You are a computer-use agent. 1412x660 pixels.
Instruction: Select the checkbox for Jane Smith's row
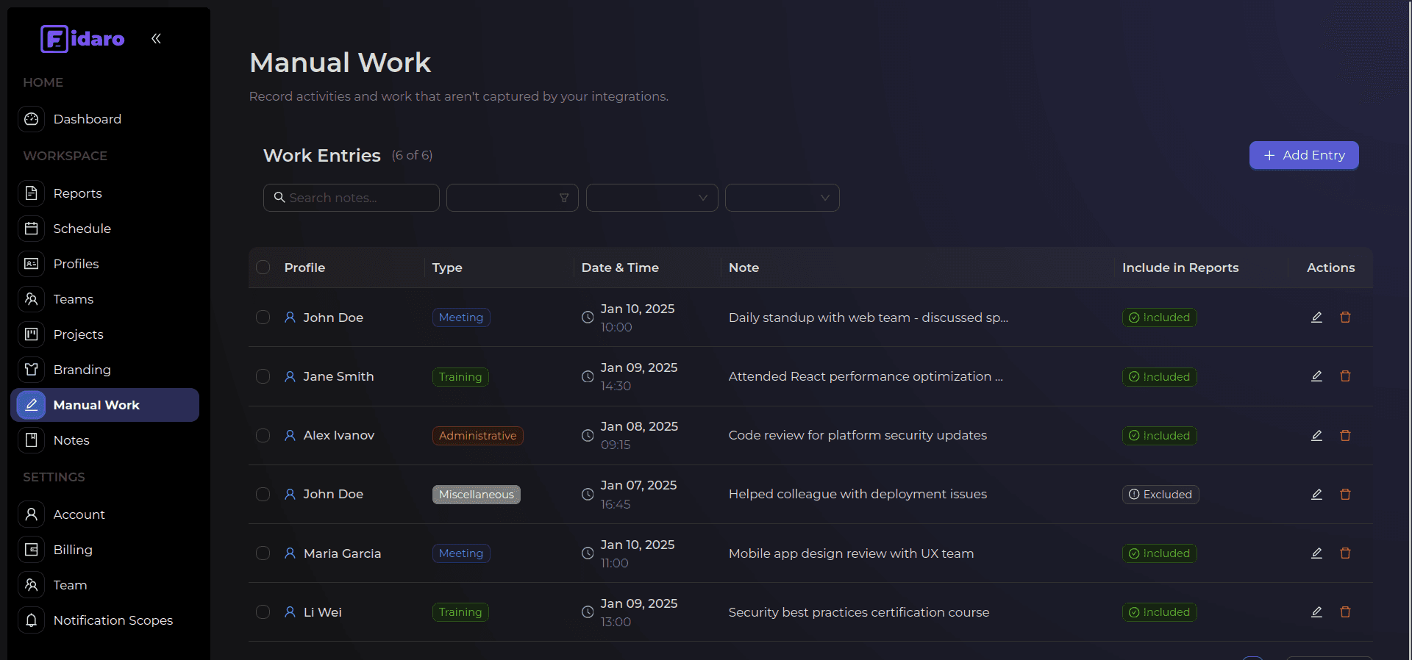[x=263, y=376]
